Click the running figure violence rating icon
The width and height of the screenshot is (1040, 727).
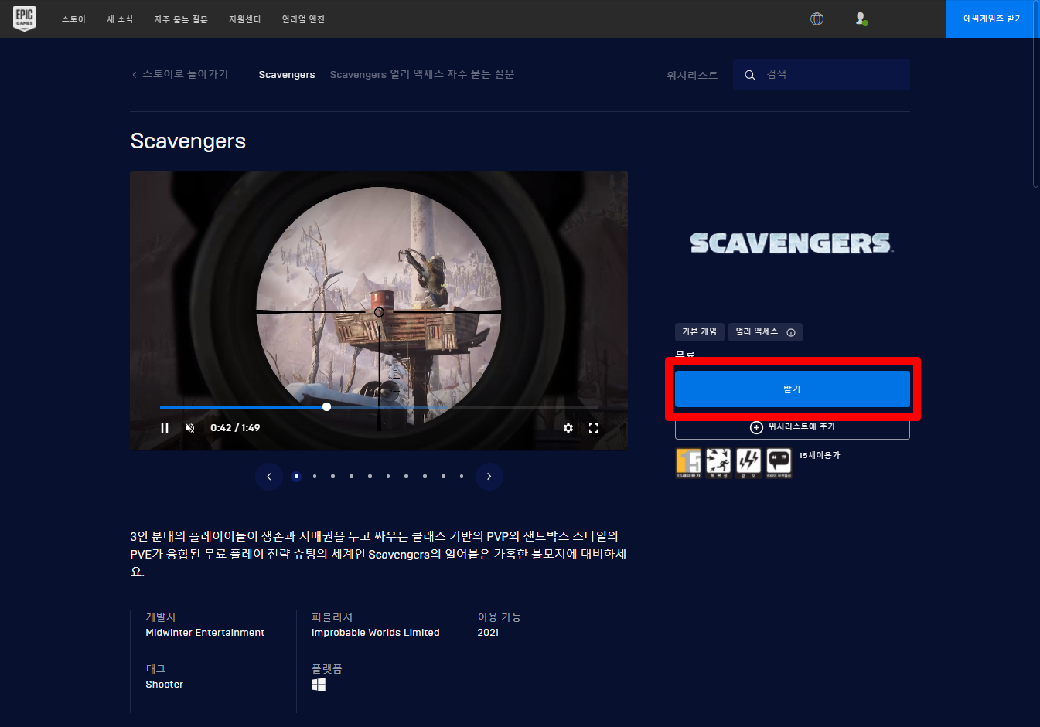point(718,463)
